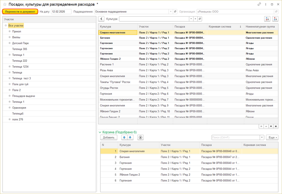Click the back arrow beside Культура
Image resolution: width=282 pixels, height=194 pixels.
pos(102,19)
